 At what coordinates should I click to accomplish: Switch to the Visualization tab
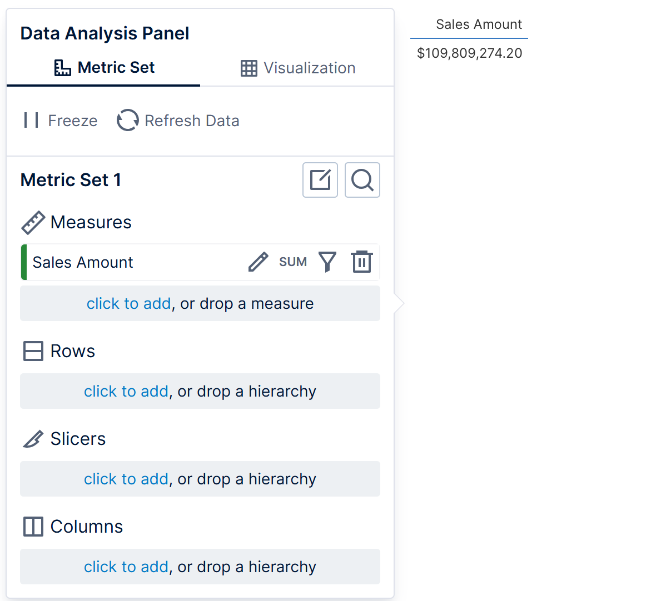point(298,68)
